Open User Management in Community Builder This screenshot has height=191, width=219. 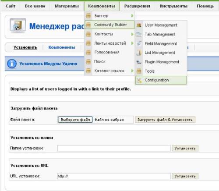point(161,25)
